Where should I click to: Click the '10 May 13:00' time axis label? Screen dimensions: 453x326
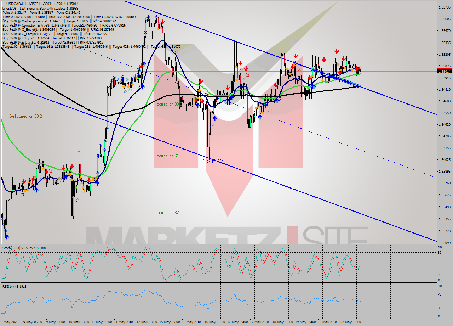79,322
